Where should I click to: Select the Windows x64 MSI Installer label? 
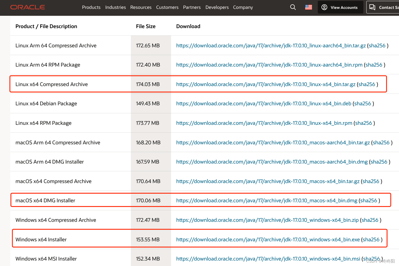(46, 259)
